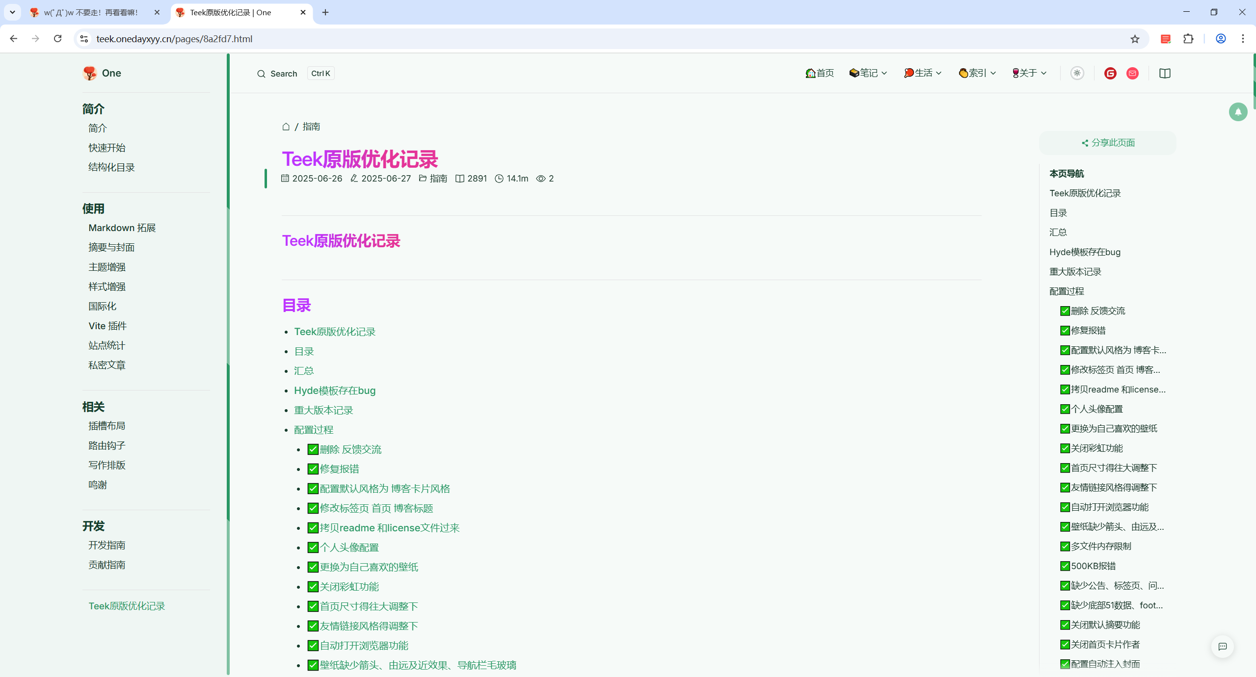Image resolution: width=1256 pixels, height=677 pixels.
Task: Click the 首页 home nav item
Action: click(x=820, y=73)
